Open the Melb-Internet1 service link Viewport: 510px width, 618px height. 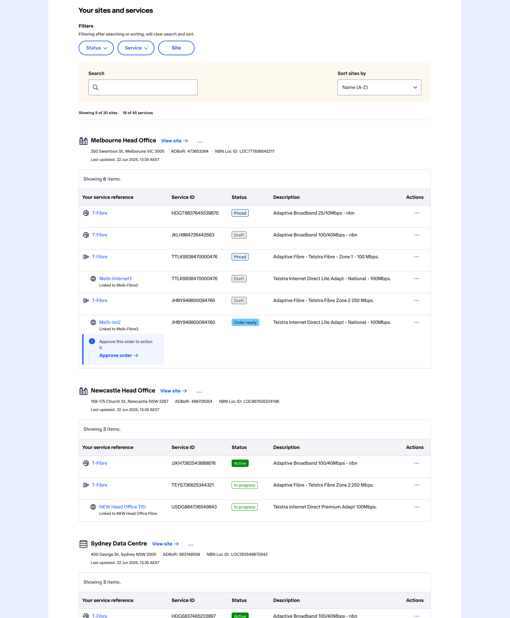click(115, 279)
